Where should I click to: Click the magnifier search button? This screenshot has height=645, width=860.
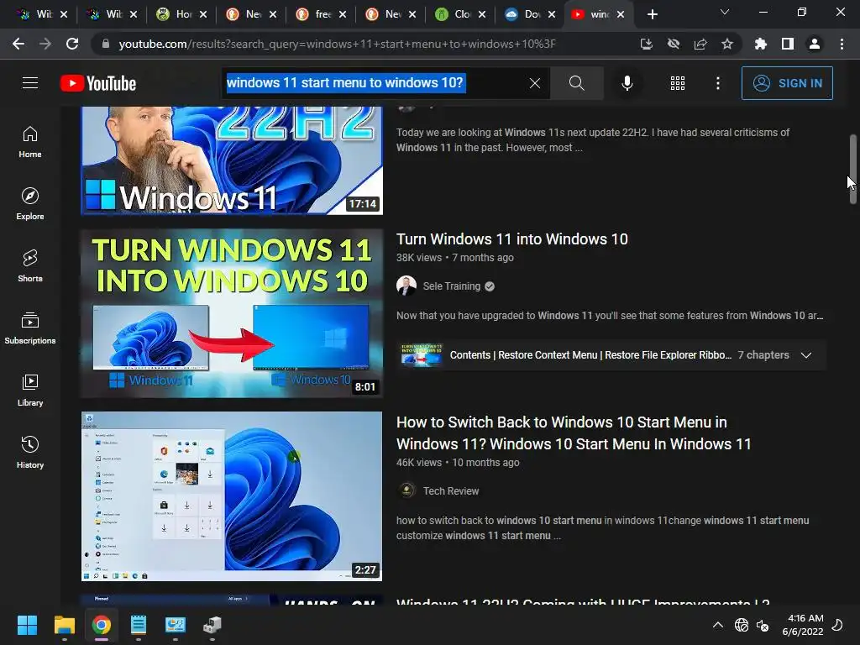click(576, 83)
